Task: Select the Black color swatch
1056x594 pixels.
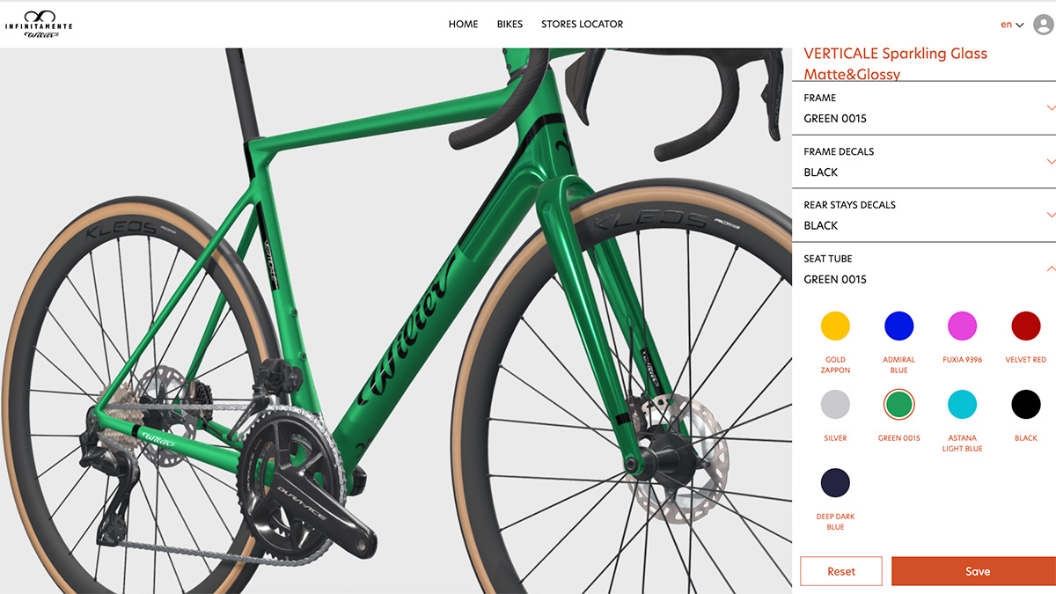Action: pos(1026,404)
